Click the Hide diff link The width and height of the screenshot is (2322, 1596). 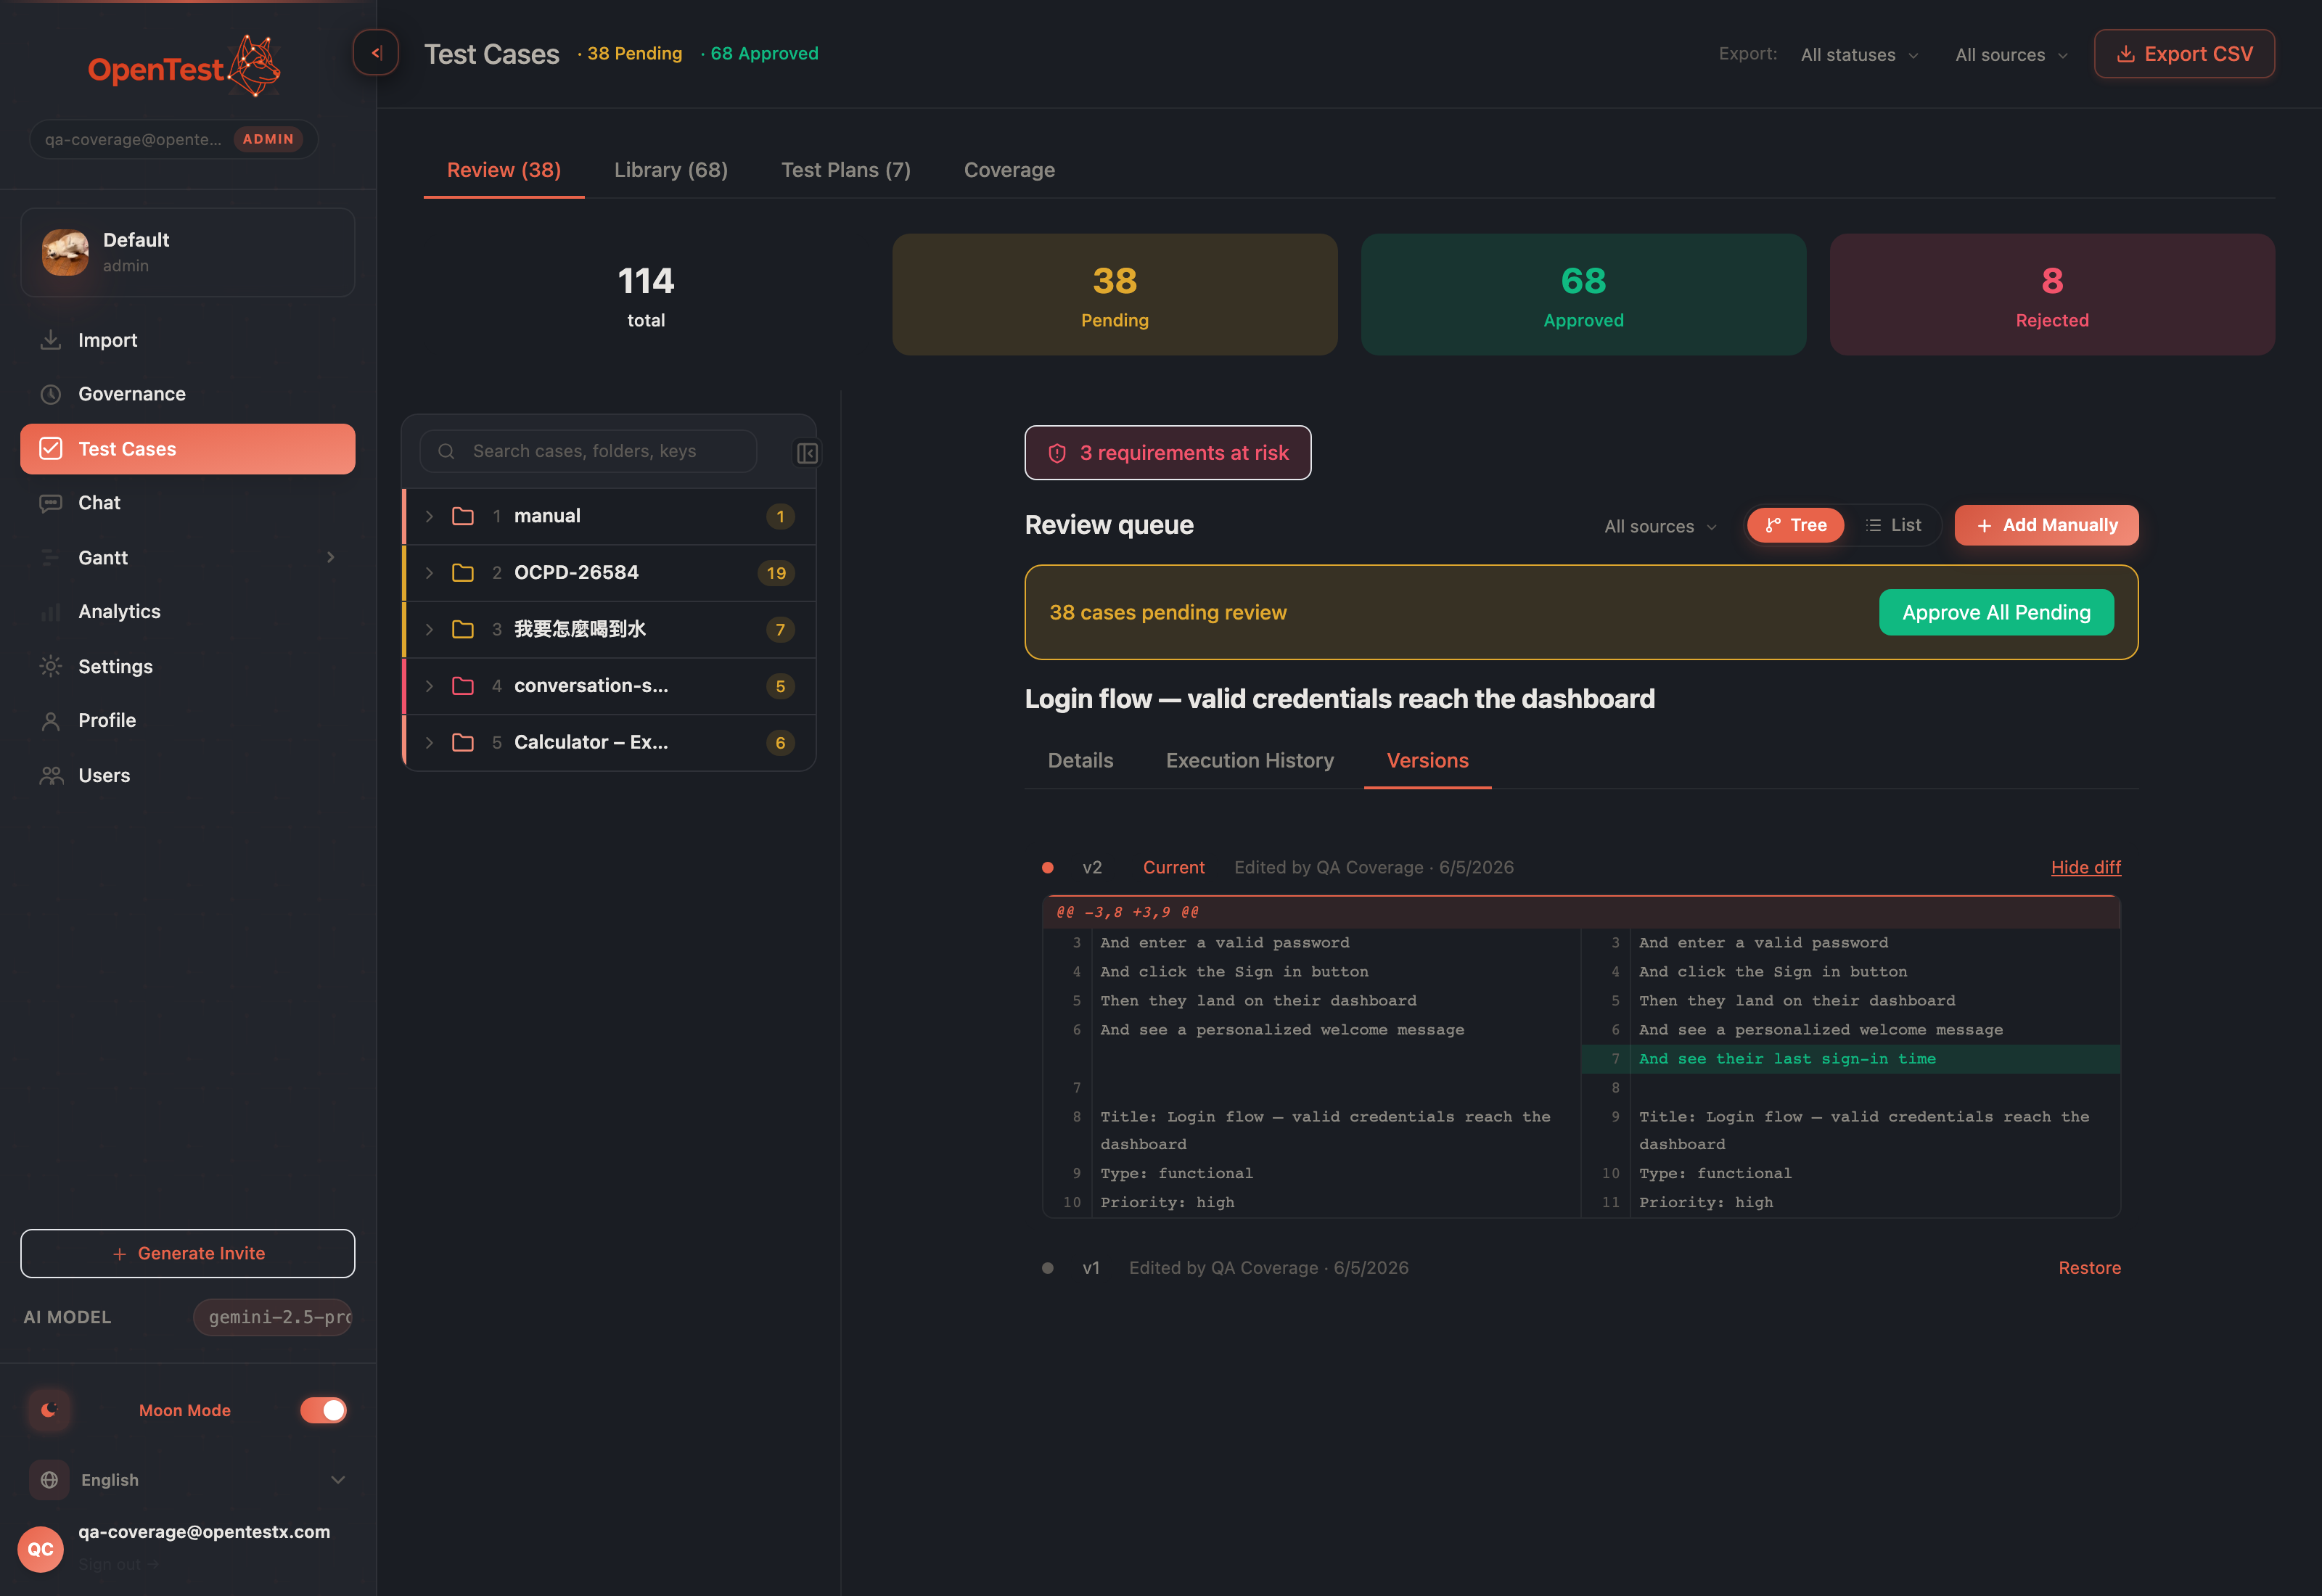coord(2085,867)
